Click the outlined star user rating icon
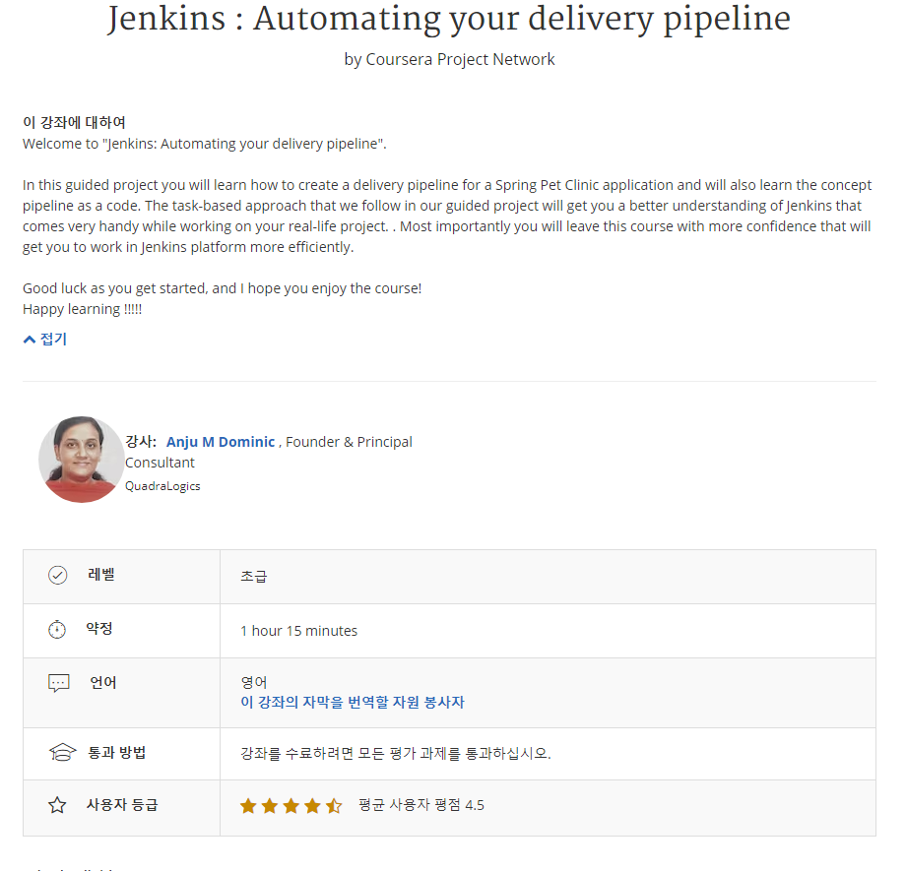The width and height of the screenshot is (906, 871). 57,805
